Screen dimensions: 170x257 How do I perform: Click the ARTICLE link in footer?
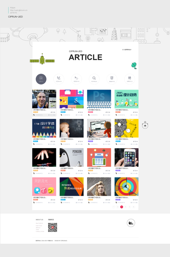[38, 227]
